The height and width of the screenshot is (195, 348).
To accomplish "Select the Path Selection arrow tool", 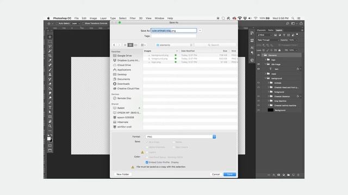I will coord(50,112).
